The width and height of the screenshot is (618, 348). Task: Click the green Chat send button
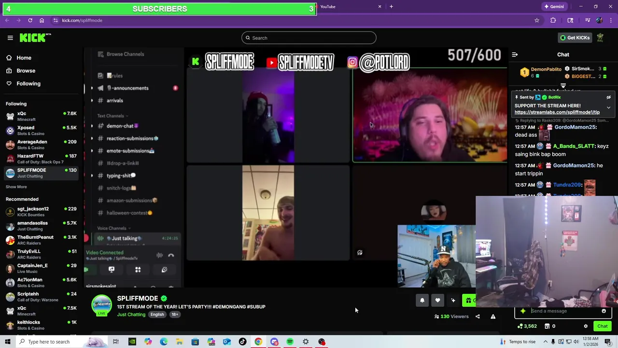point(602,326)
